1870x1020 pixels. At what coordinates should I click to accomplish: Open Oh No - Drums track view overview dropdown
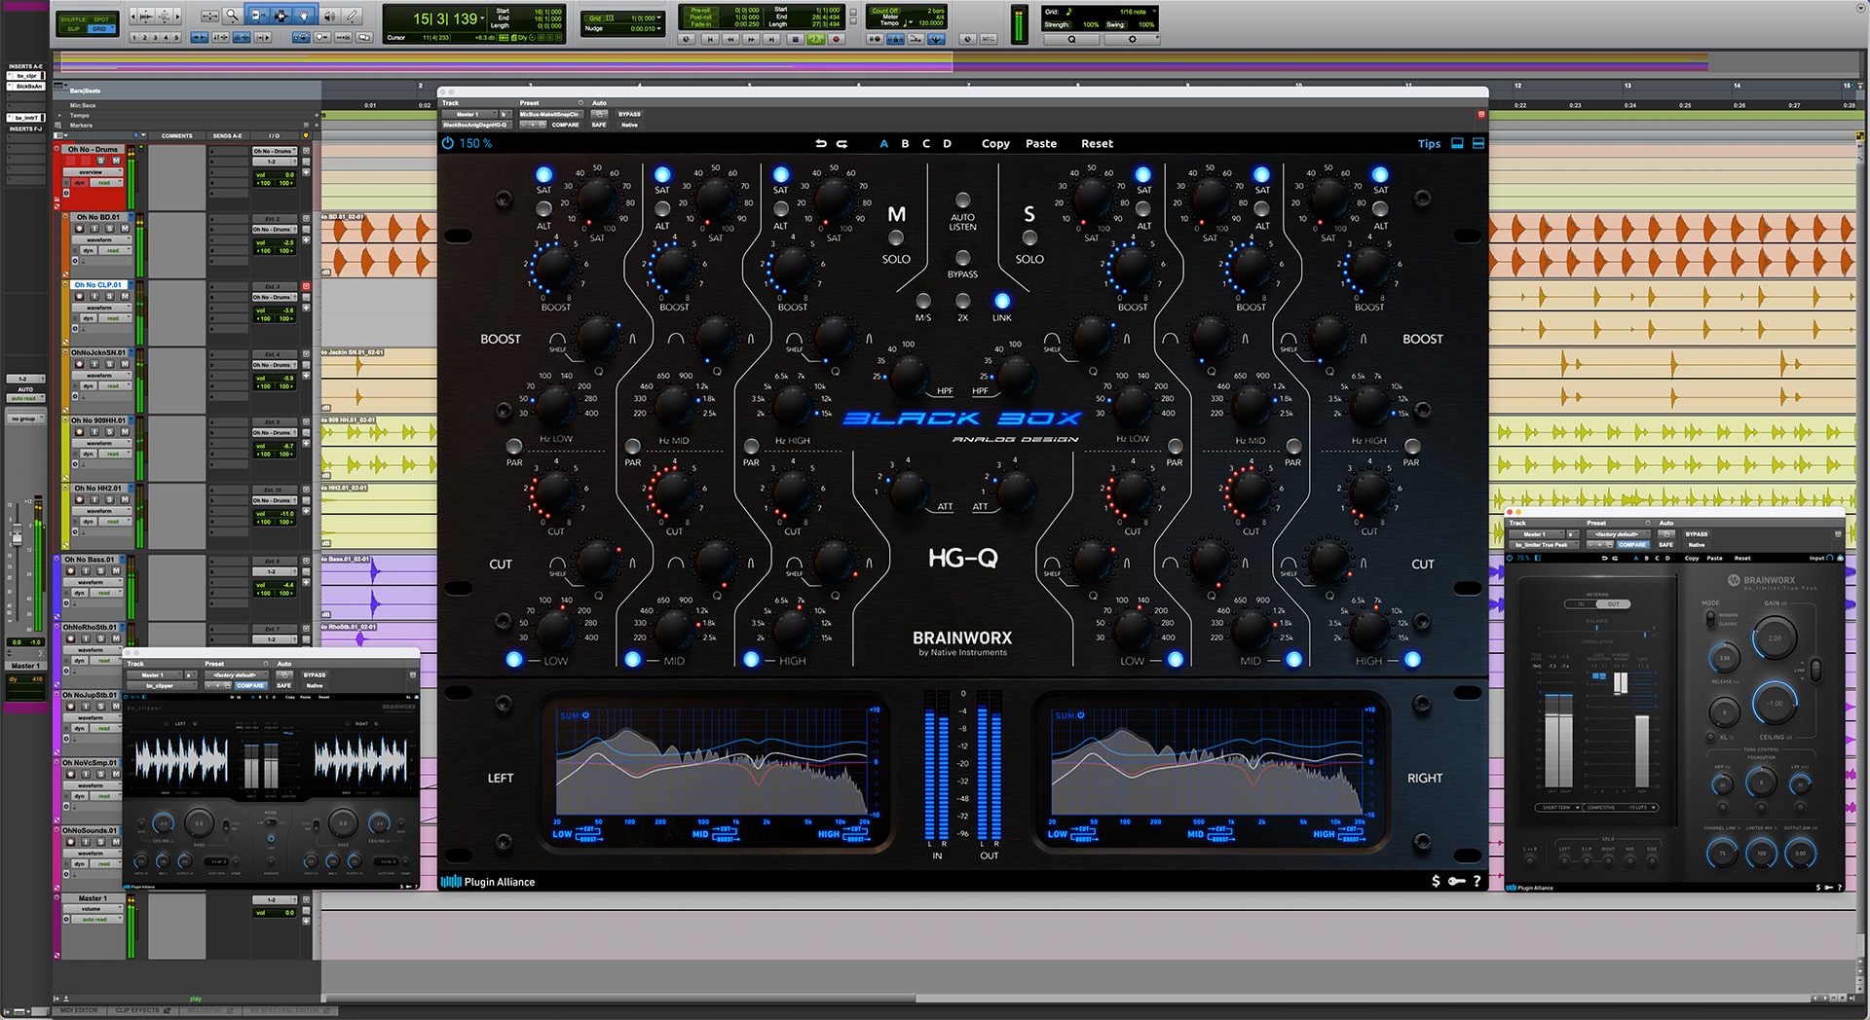(x=93, y=172)
